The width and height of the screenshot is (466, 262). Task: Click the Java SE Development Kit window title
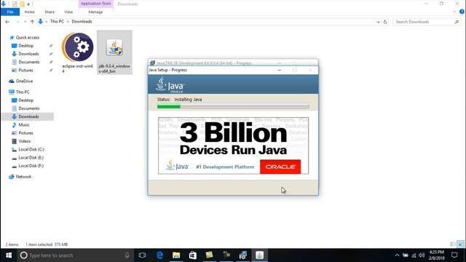pos(204,63)
